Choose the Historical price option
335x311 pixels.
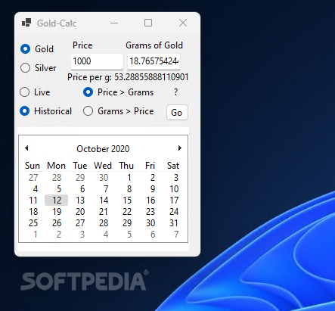point(45,111)
